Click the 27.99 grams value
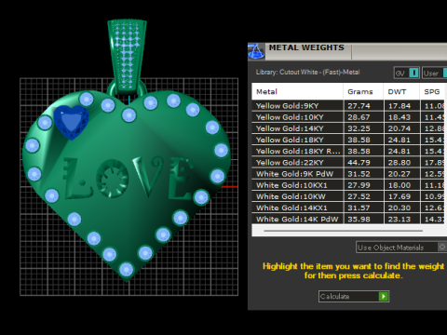447x335 pixels. click(359, 185)
